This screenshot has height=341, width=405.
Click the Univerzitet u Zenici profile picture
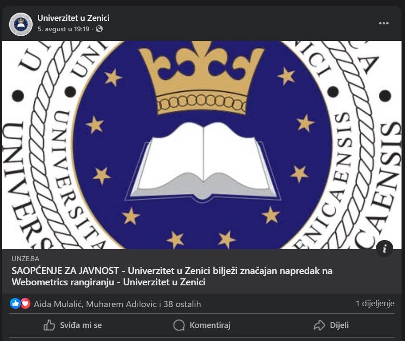tap(21, 24)
